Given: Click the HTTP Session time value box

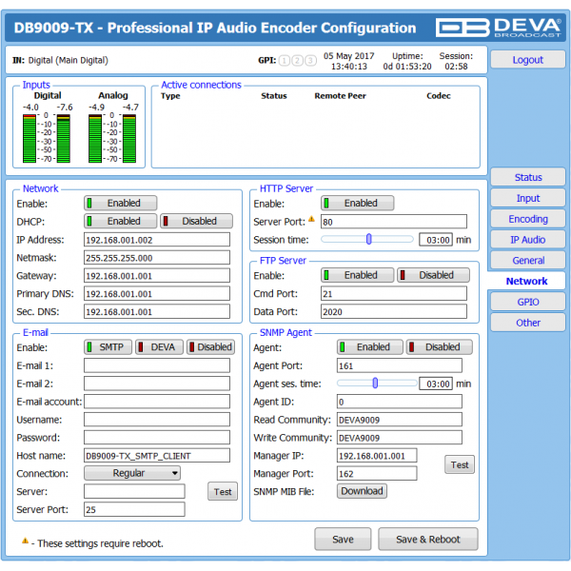Looking at the screenshot, I should pos(436,240).
